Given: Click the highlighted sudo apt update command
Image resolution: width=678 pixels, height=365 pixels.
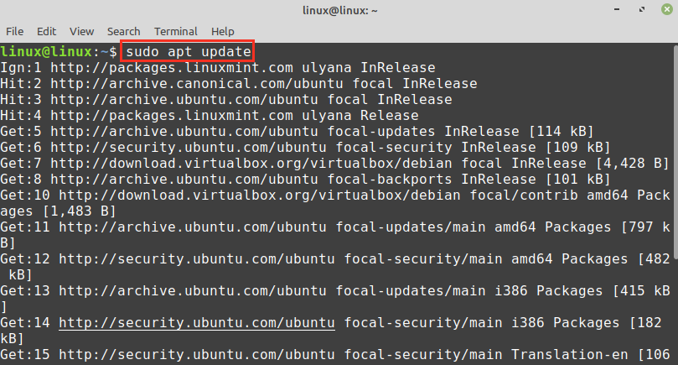Looking at the screenshot, I should tap(188, 51).
